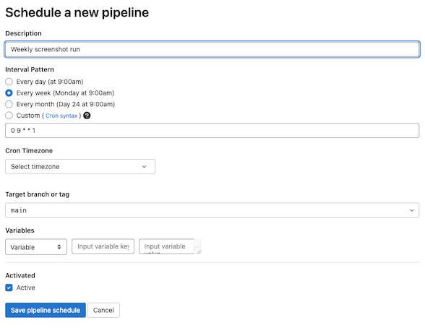Click the target branch chevron icon
Viewport: 425px width, 328px height.
412,210
